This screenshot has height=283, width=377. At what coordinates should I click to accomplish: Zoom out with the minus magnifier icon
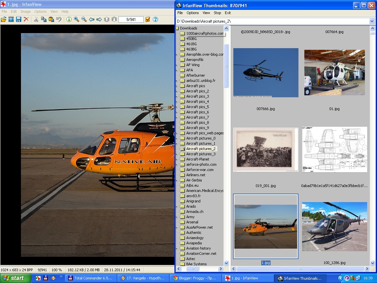pyautogui.click(x=84, y=20)
